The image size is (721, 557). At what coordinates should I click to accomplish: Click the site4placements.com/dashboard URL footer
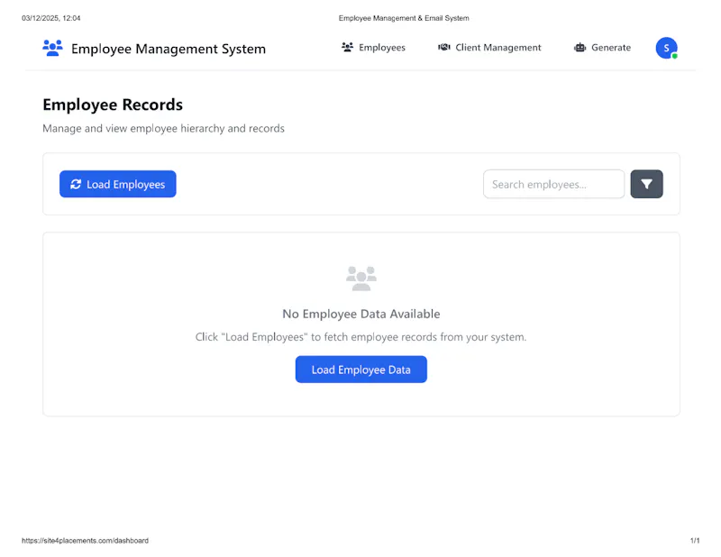85,541
